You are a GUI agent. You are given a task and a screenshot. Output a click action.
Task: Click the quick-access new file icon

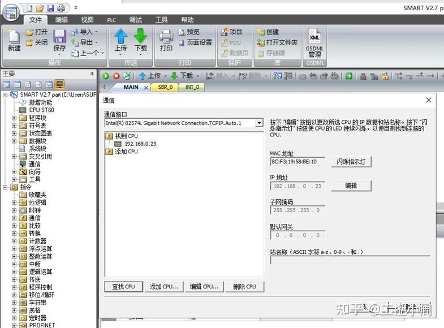point(29,8)
